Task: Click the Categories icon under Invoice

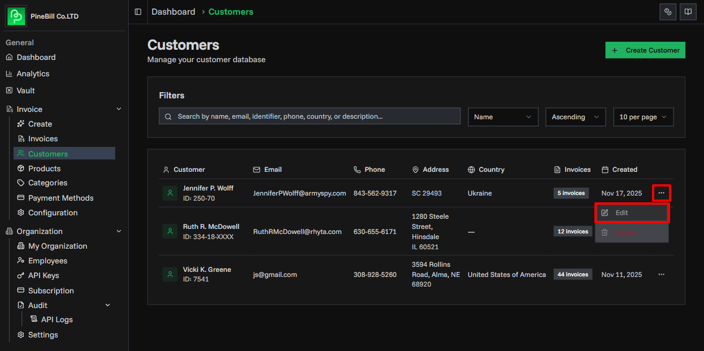Action: tap(20, 183)
